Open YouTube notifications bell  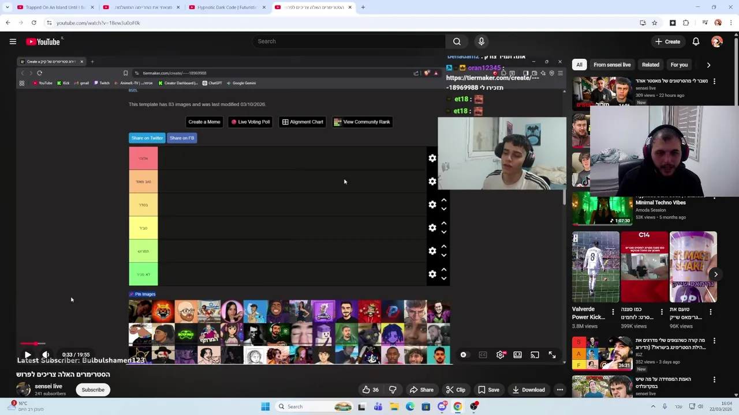pos(696,41)
